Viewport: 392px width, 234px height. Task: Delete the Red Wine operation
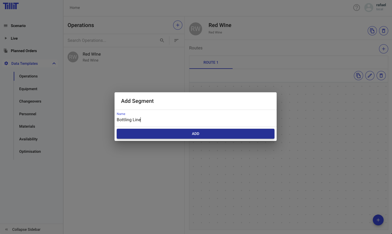(x=383, y=31)
